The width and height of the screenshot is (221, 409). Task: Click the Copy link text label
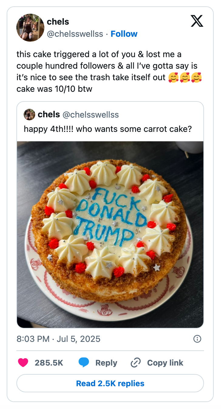(165, 363)
